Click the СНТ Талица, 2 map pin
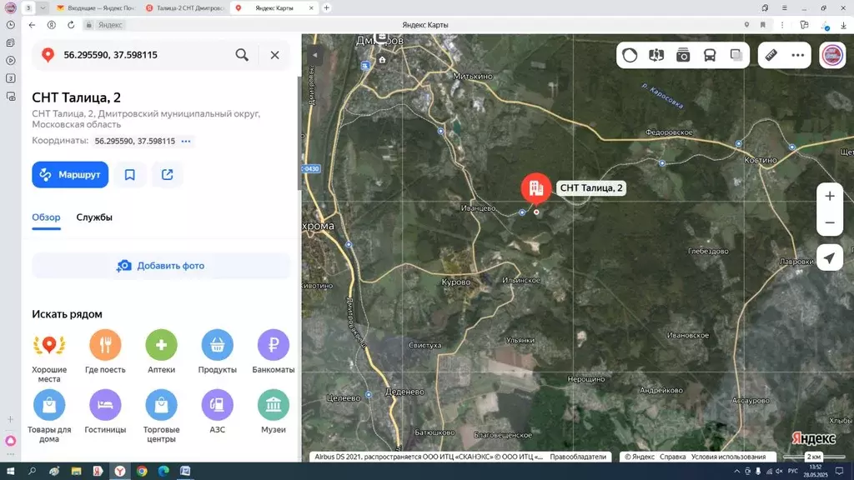Screen dimensions: 854x480 pos(536,187)
